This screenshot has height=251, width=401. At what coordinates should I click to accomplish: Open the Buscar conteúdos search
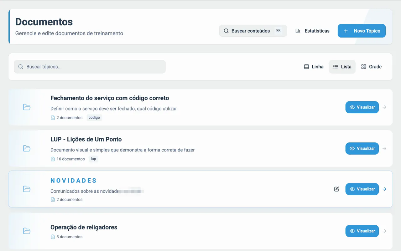click(x=253, y=31)
